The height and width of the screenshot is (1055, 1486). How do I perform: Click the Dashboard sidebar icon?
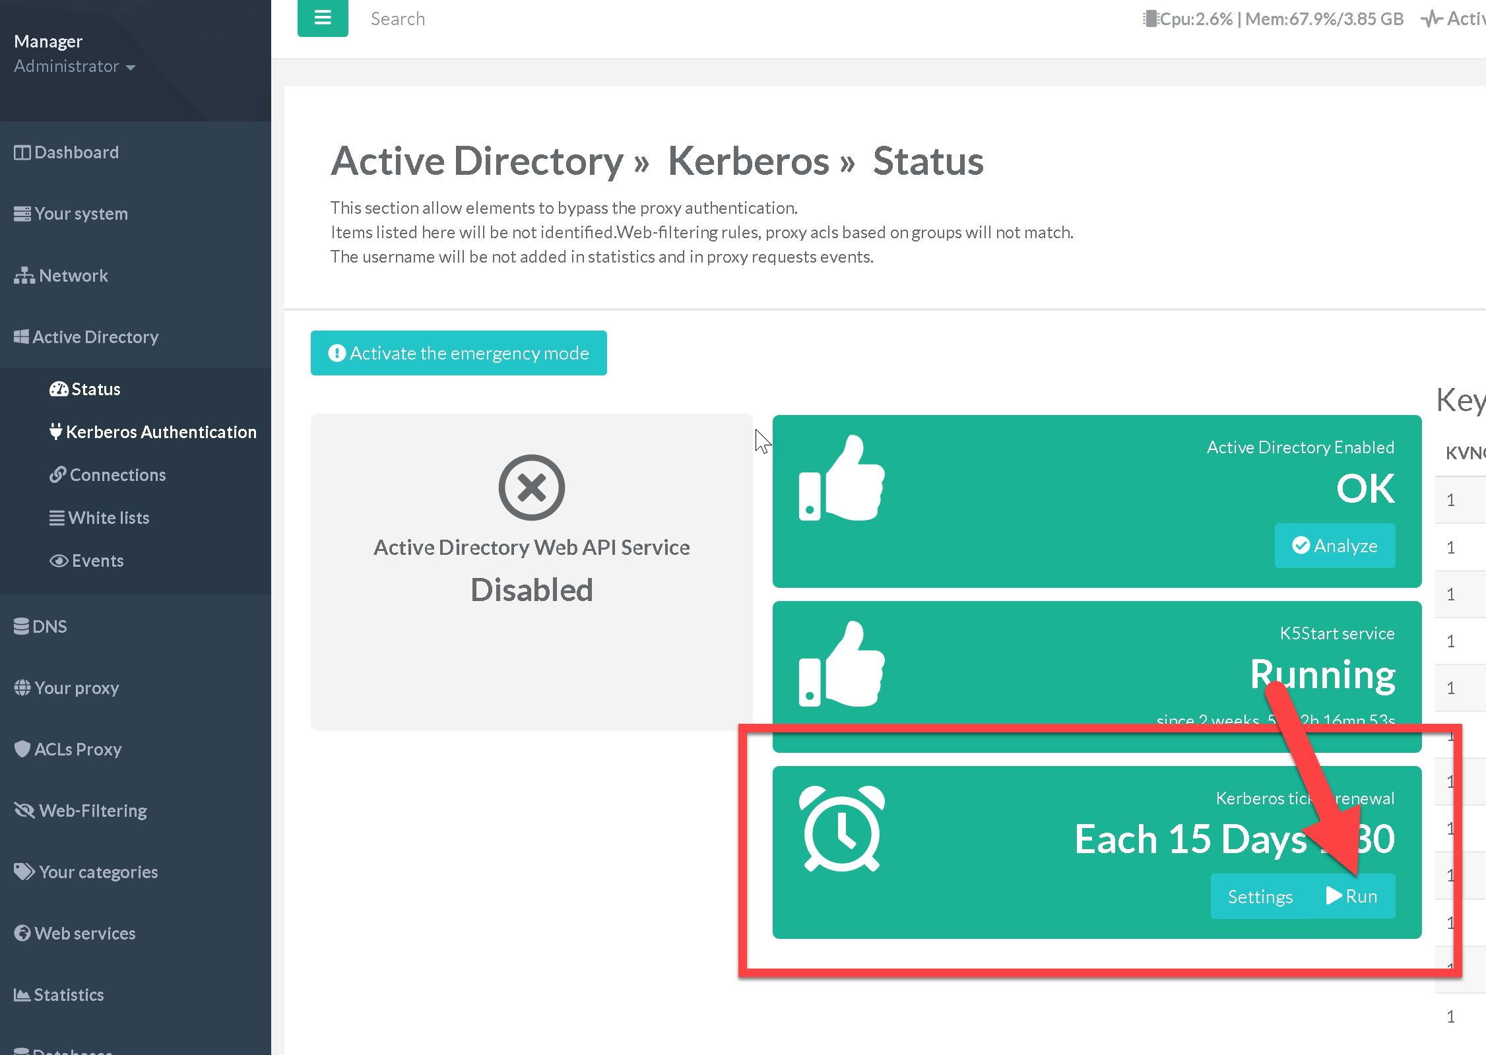tap(22, 152)
